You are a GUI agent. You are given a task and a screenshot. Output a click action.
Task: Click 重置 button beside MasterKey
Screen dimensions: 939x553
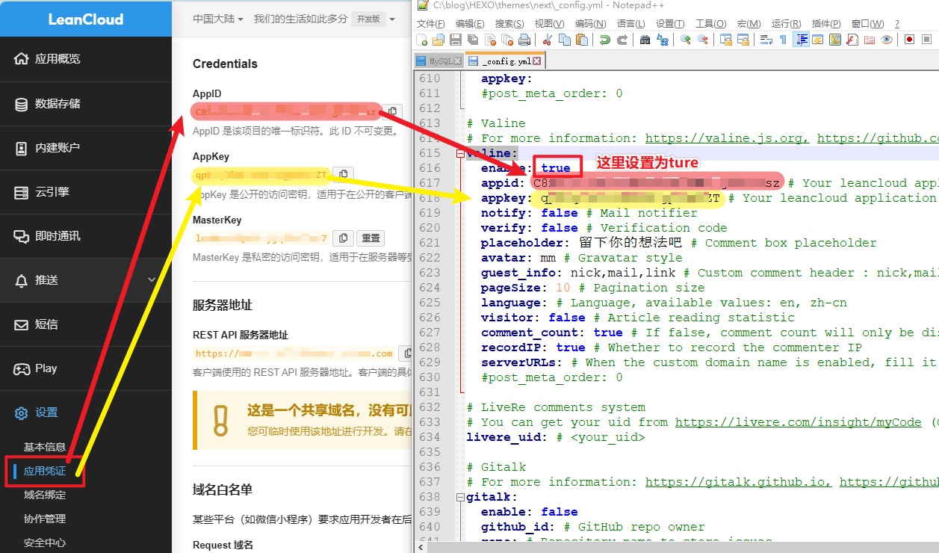tap(371, 238)
